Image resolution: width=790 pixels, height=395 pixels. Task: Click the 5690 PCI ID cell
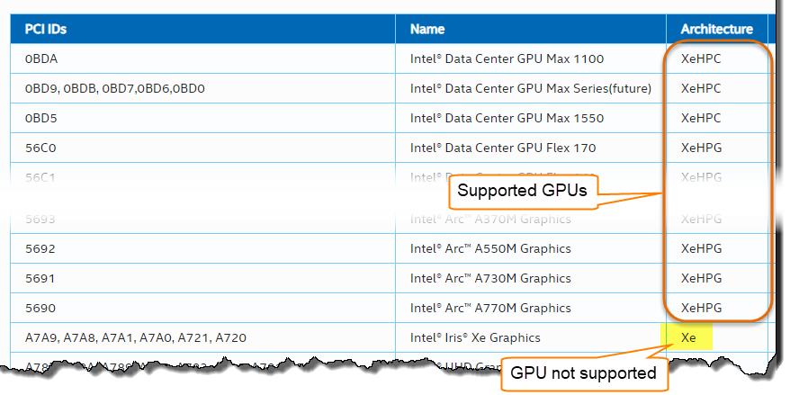click(x=40, y=308)
